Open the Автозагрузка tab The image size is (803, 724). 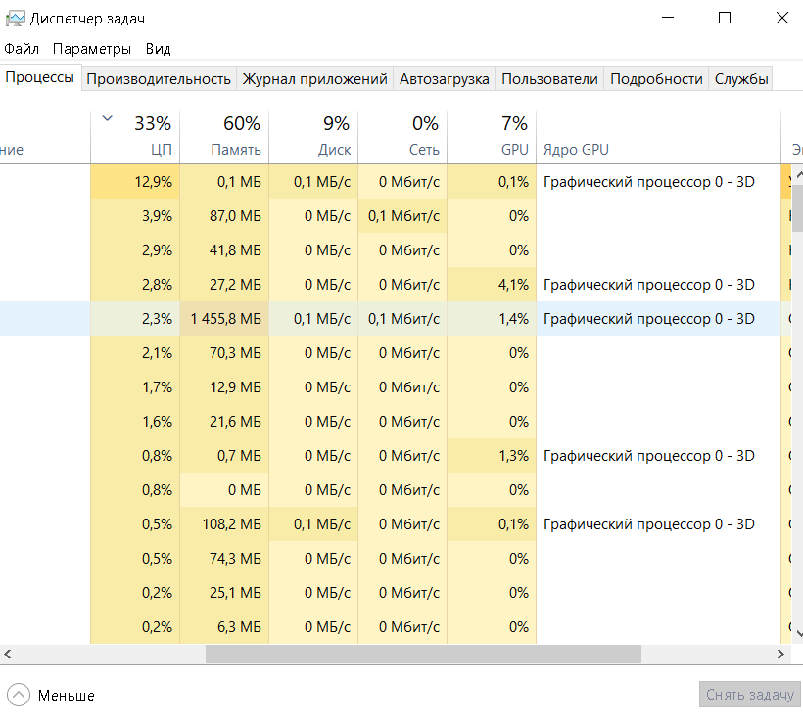445,79
